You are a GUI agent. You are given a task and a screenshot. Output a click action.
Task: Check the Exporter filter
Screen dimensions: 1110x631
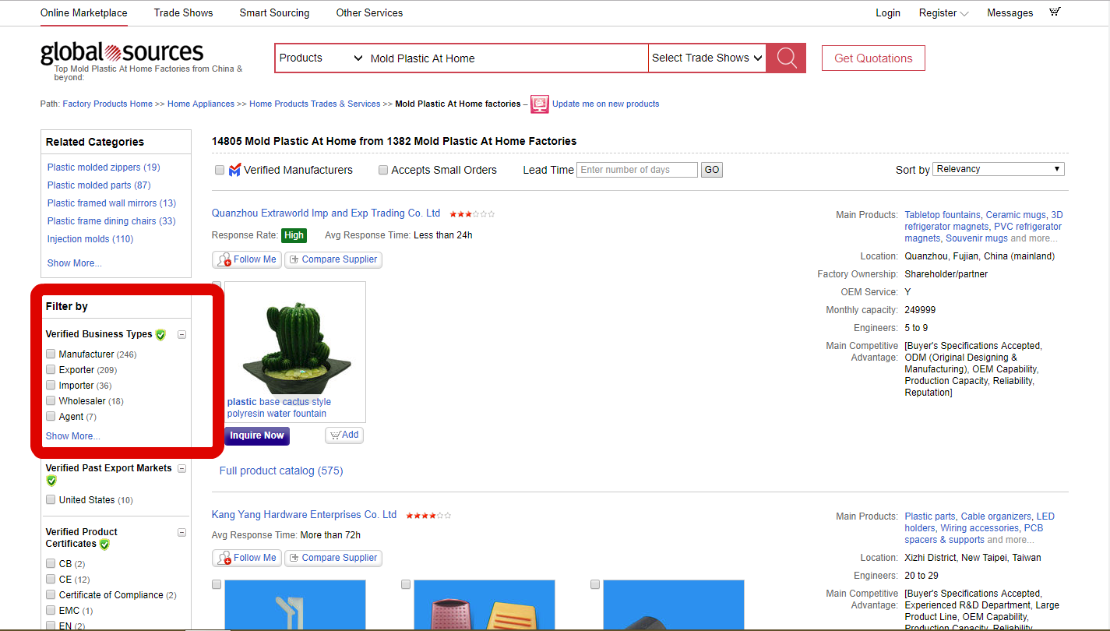tap(51, 369)
